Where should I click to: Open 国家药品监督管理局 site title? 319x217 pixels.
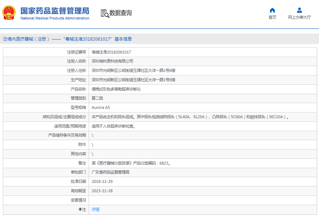pos(55,11)
